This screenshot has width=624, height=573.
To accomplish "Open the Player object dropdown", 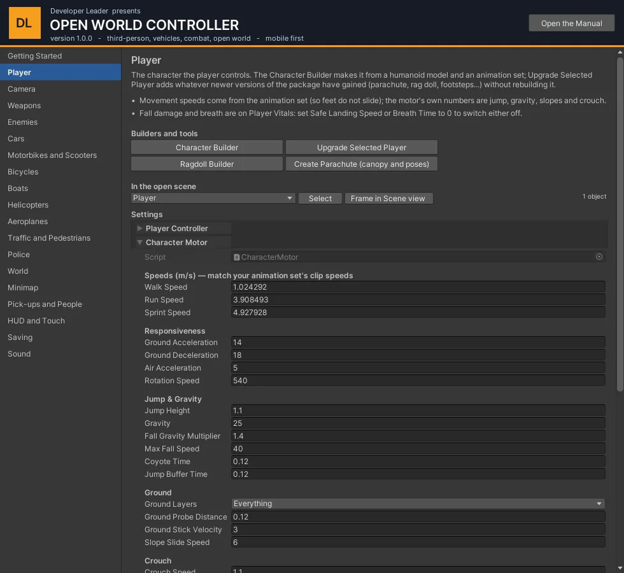I will tap(213, 198).
